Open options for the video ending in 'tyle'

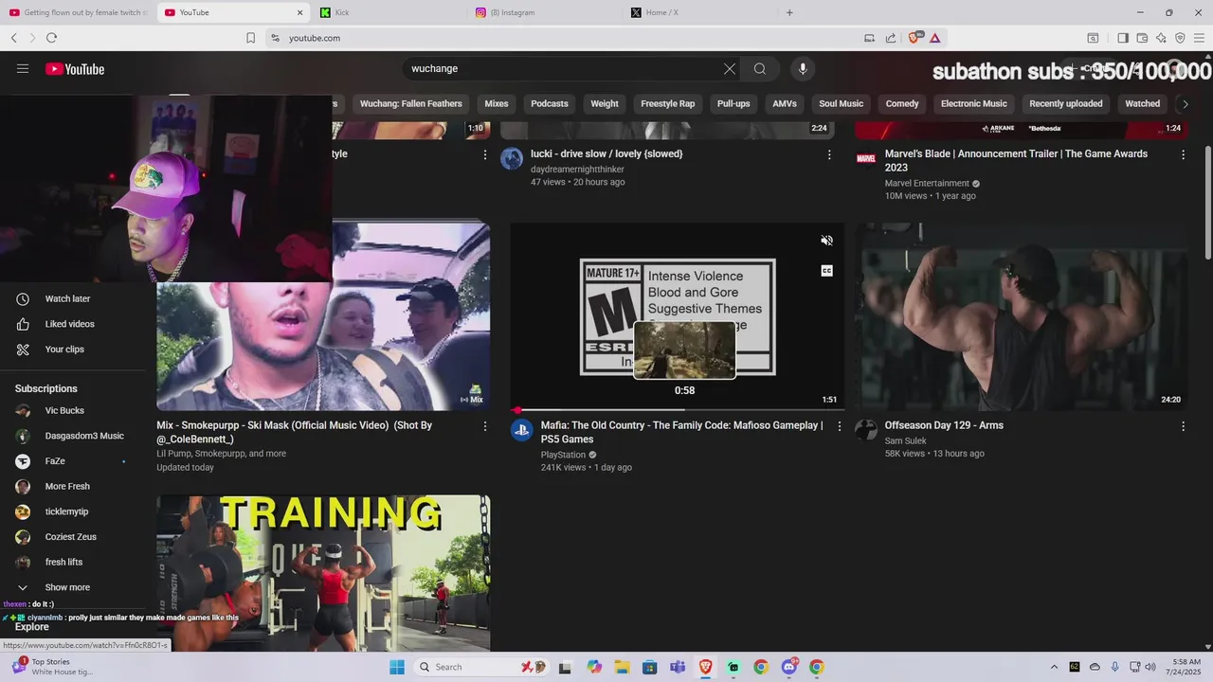485,154
